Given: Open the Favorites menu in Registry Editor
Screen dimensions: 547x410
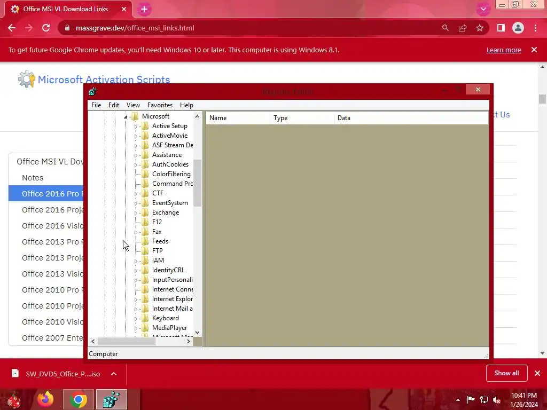Looking at the screenshot, I should click(x=160, y=105).
